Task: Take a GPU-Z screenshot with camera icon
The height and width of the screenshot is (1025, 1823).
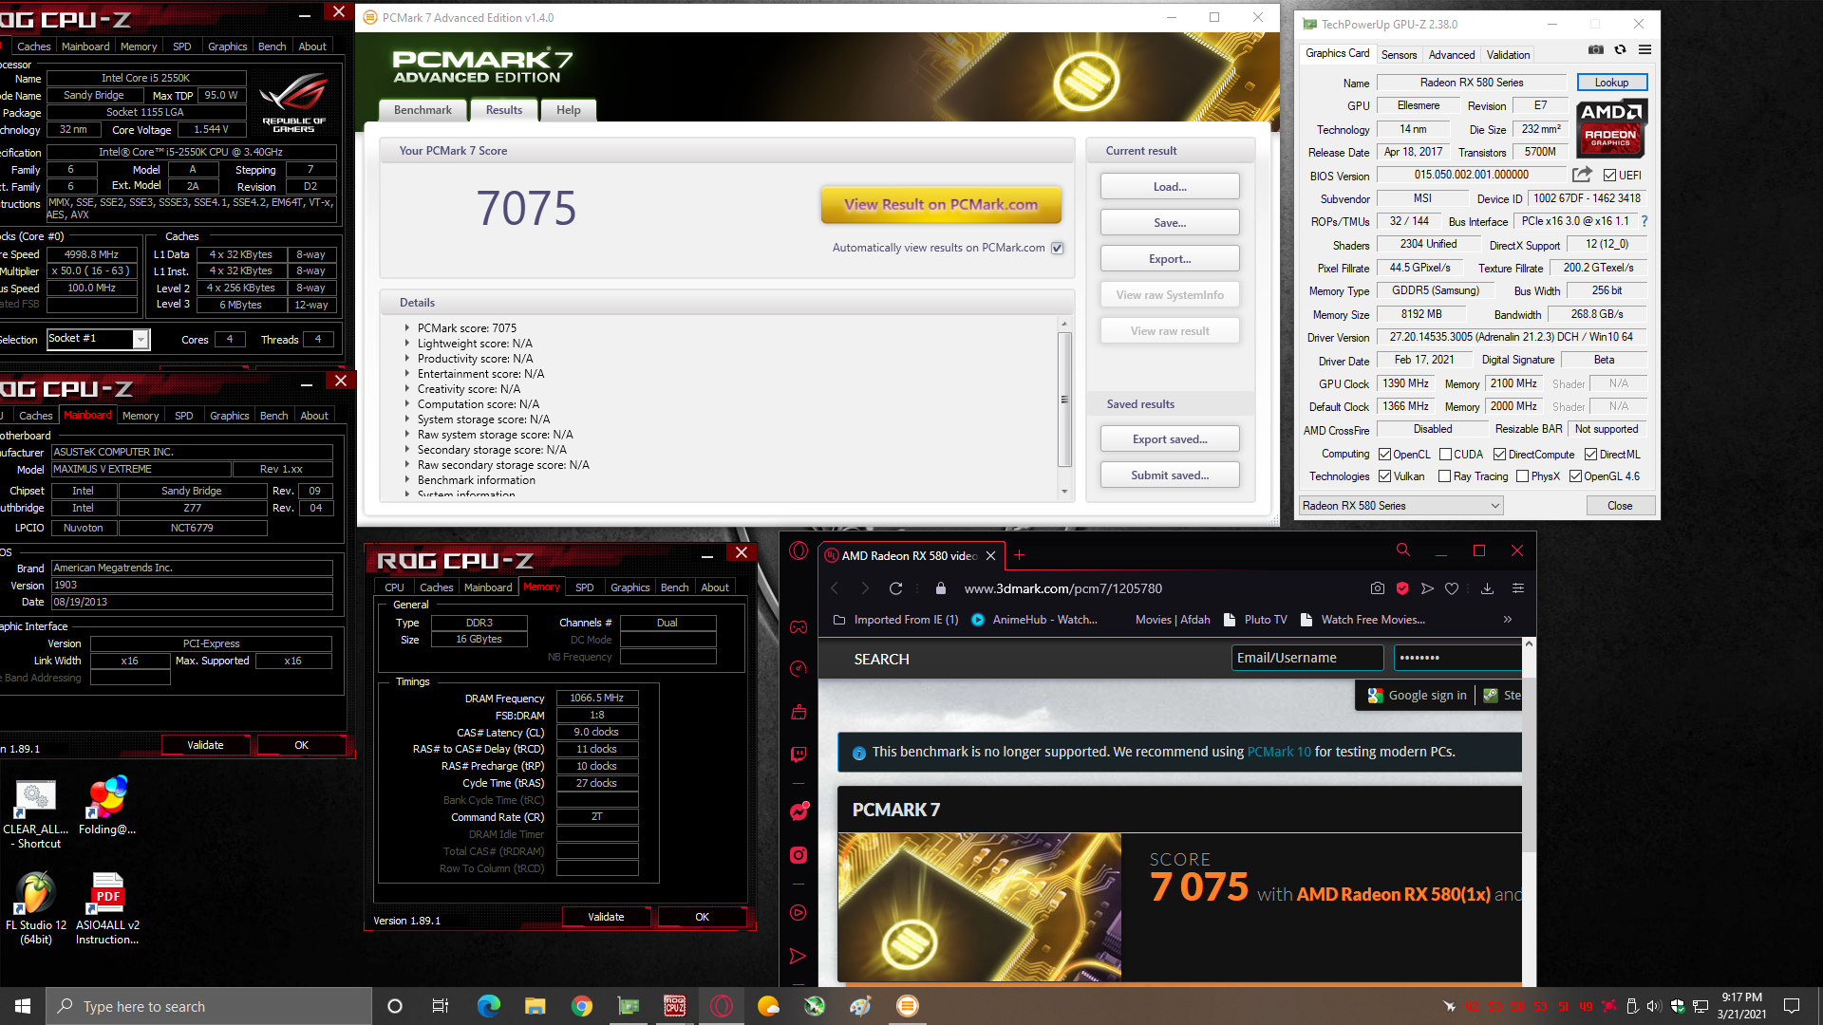Action: (x=1596, y=50)
